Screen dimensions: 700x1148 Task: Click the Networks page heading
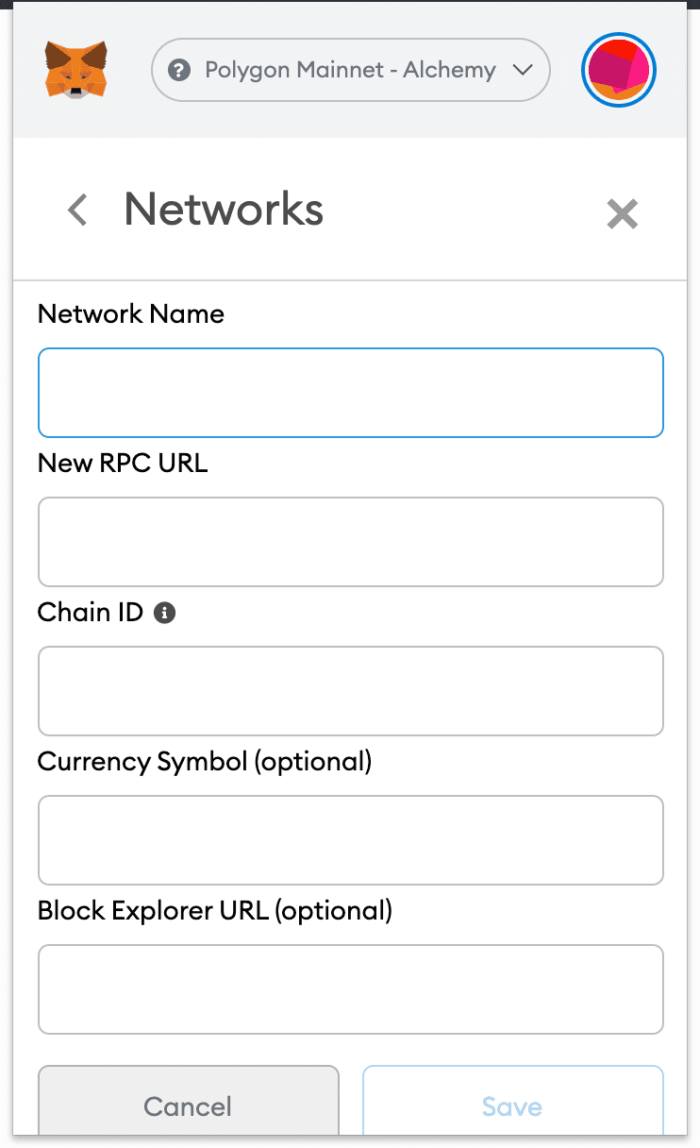tap(224, 209)
